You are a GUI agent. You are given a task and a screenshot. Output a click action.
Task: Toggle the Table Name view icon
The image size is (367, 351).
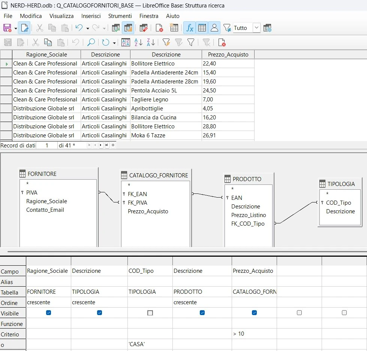[202, 28]
